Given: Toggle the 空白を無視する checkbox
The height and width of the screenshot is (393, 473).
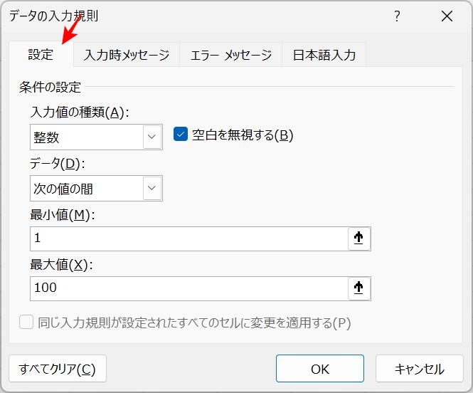Looking at the screenshot, I should click(x=181, y=135).
